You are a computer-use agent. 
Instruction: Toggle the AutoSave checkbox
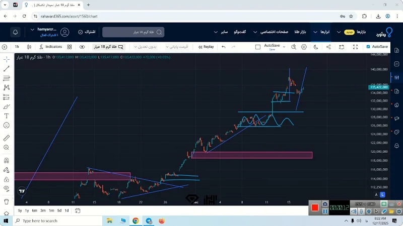pyautogui.click(x=368, y=47)
